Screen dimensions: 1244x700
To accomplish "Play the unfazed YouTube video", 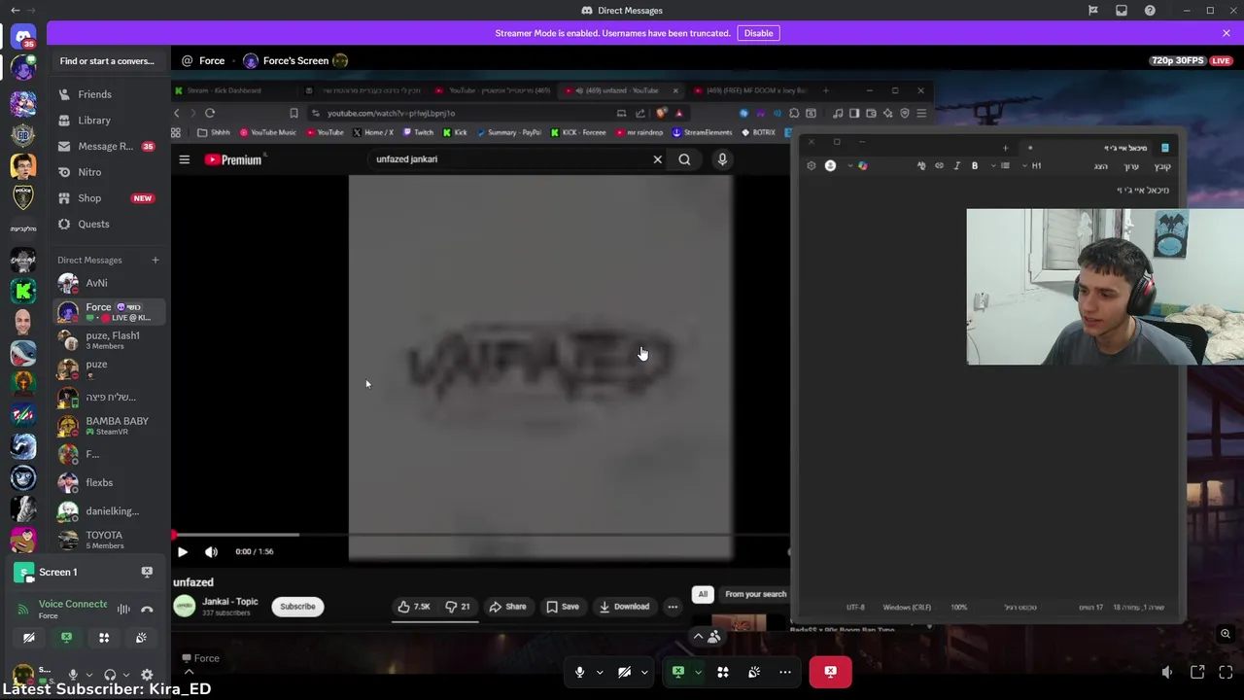I will click(x=182, y=551).
